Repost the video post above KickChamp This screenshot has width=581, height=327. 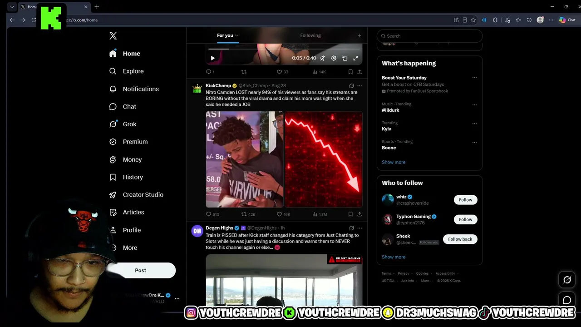tap(244, 72)
